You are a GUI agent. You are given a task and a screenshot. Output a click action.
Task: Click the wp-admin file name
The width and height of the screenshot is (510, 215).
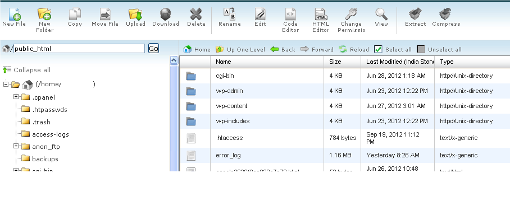(x=229, y=91)
